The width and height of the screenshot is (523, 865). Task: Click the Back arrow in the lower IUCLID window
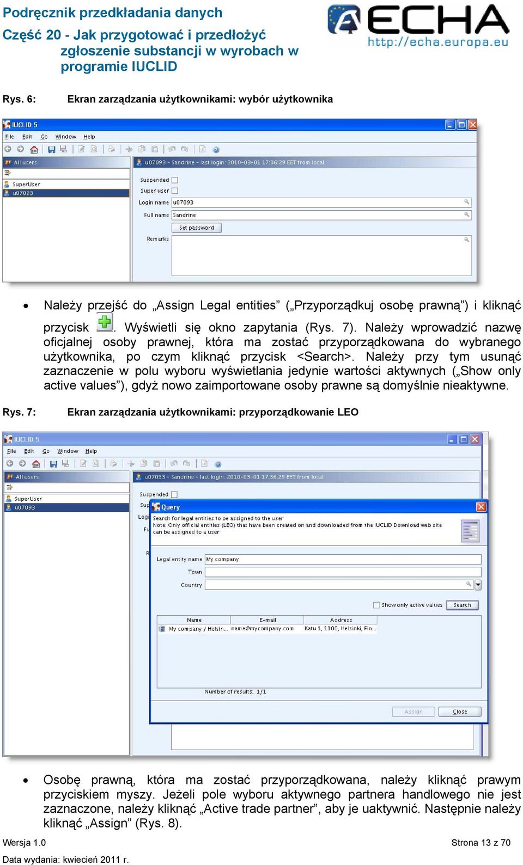[9, 464]
